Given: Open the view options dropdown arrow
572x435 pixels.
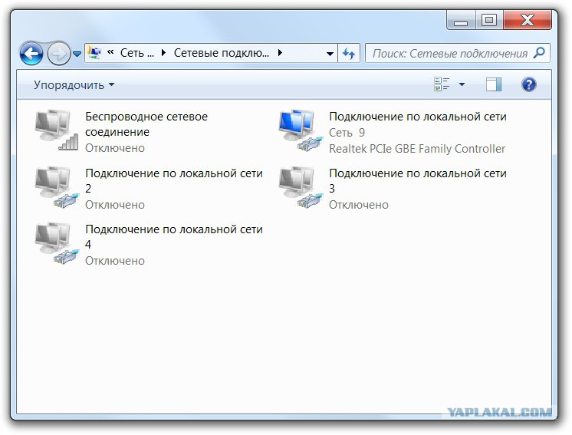Looking at the screenshot, I should (462, 84).
